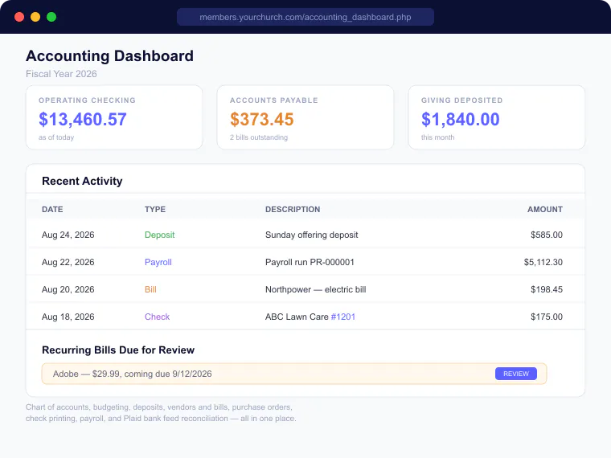Click the AMOUNT column header
This screenshot has width=611, height=458.
click(545, 209)
